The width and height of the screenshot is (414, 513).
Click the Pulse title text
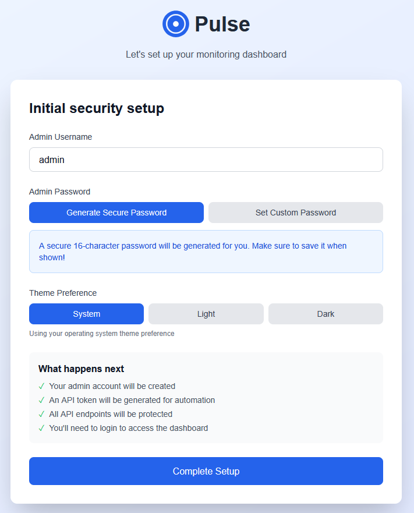point(222,24)
